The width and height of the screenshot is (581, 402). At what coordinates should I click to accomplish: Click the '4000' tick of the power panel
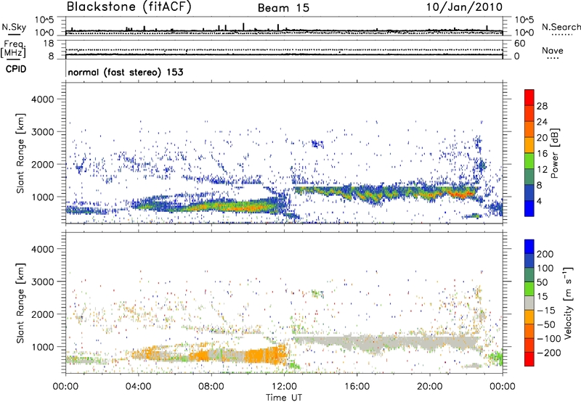click(x=43, y=99)
